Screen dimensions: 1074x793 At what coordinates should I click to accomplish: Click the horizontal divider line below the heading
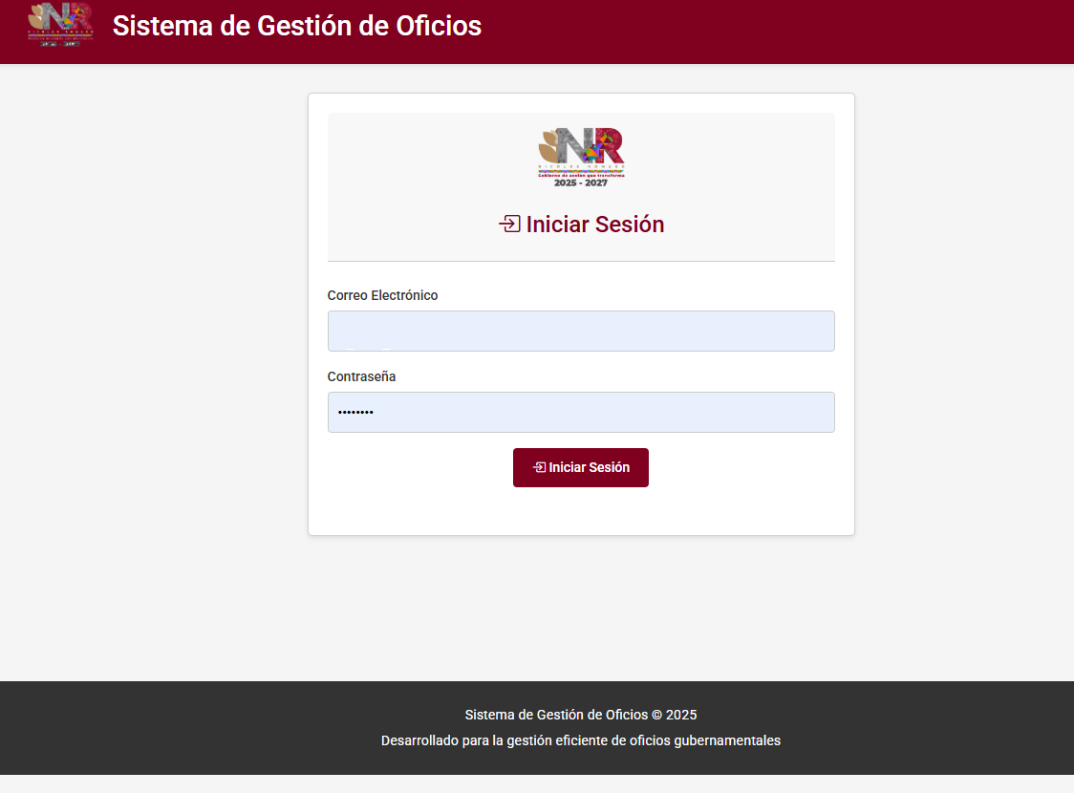pos(581,261)
